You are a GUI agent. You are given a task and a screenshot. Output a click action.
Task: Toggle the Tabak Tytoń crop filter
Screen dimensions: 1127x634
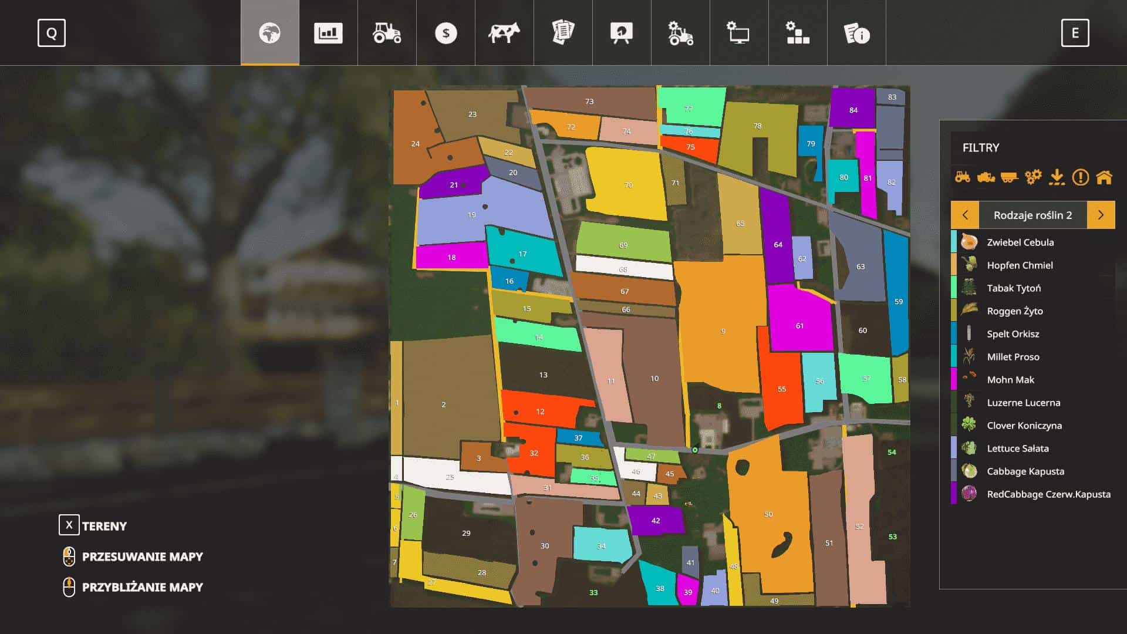[x=1014, y=288]
